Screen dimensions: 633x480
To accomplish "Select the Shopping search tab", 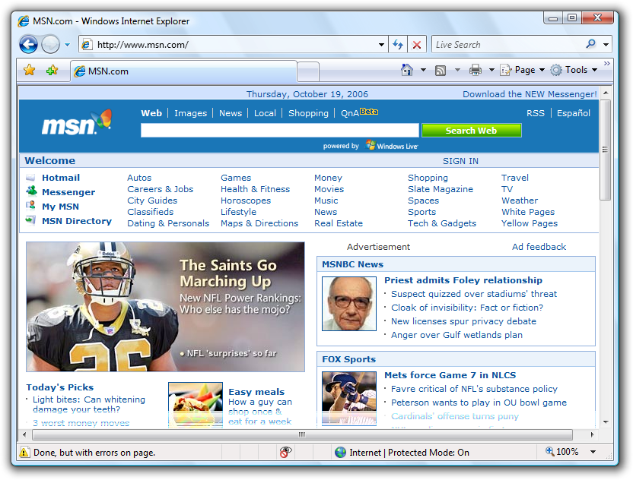I will click(308, 113).
